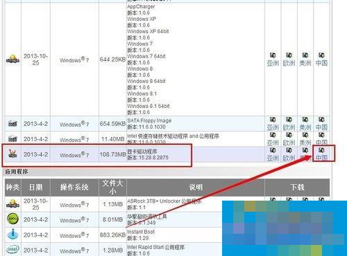Download 显卡驱动程序 from the 欧洲 server
Screen dimensions: 347x256
[x=289, y=154]
